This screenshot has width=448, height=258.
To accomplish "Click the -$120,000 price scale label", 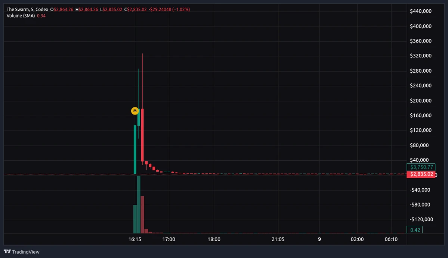I will 421,219.
